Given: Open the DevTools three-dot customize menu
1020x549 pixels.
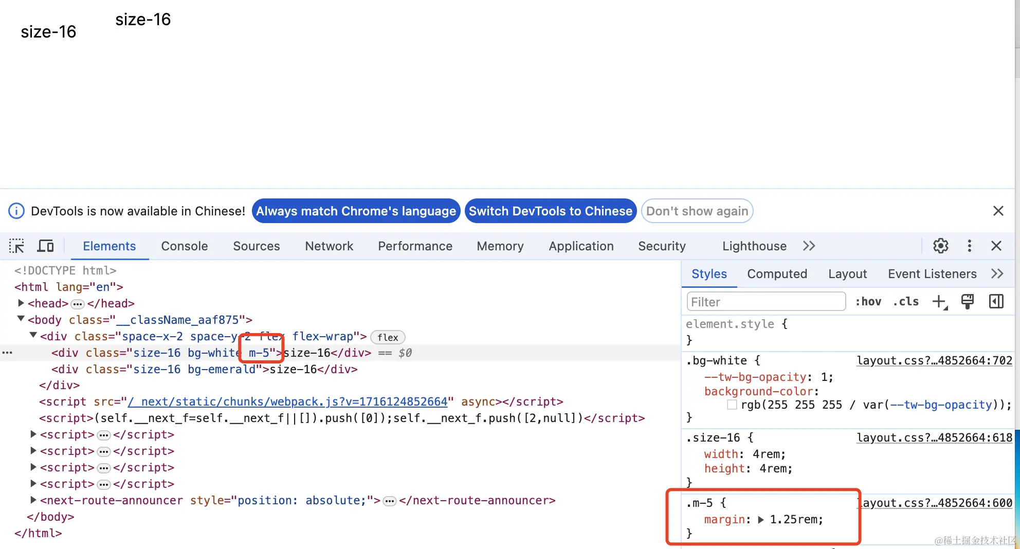Looking at the screenshot, I should 970,246.
